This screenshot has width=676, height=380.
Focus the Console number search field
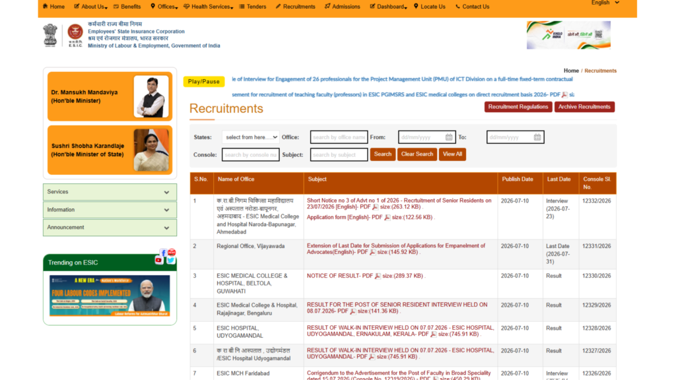point(250,154)
